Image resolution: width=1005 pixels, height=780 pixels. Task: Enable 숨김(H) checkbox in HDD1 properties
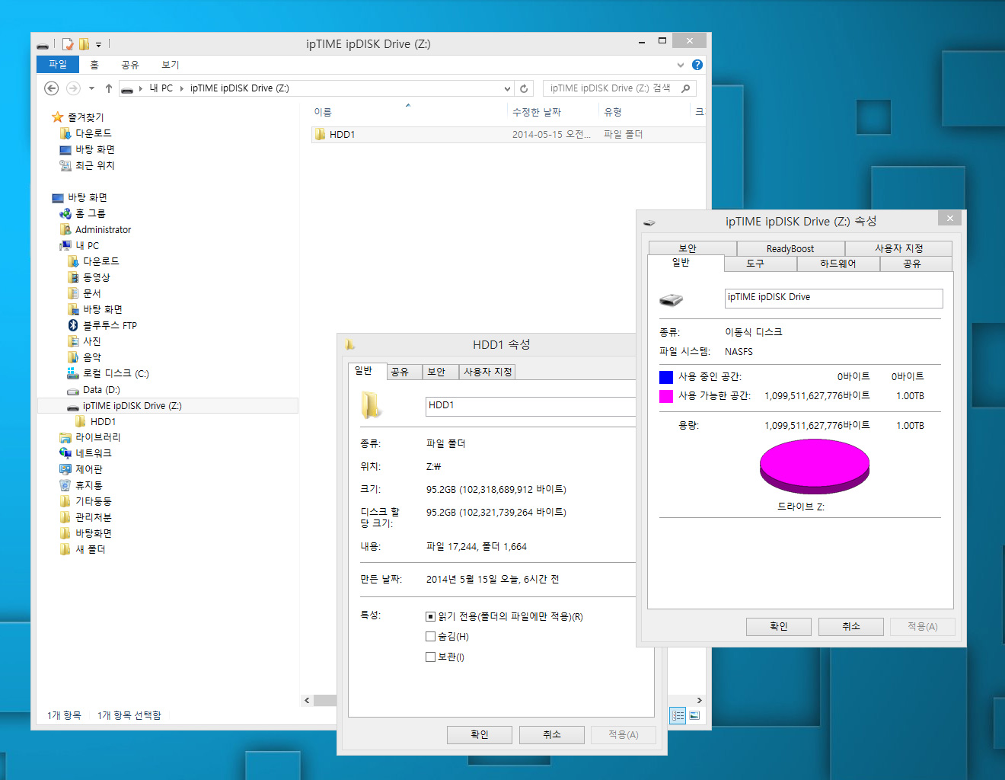click(x=430, y=637)
